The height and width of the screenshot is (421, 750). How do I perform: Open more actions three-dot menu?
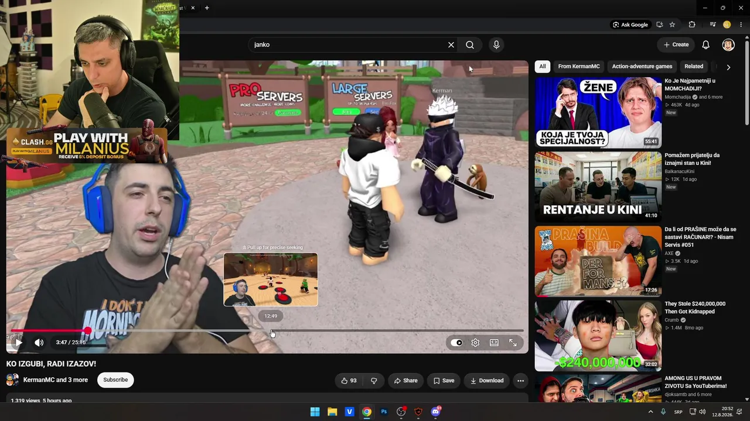pyautogui.click(x=520, y=381)
